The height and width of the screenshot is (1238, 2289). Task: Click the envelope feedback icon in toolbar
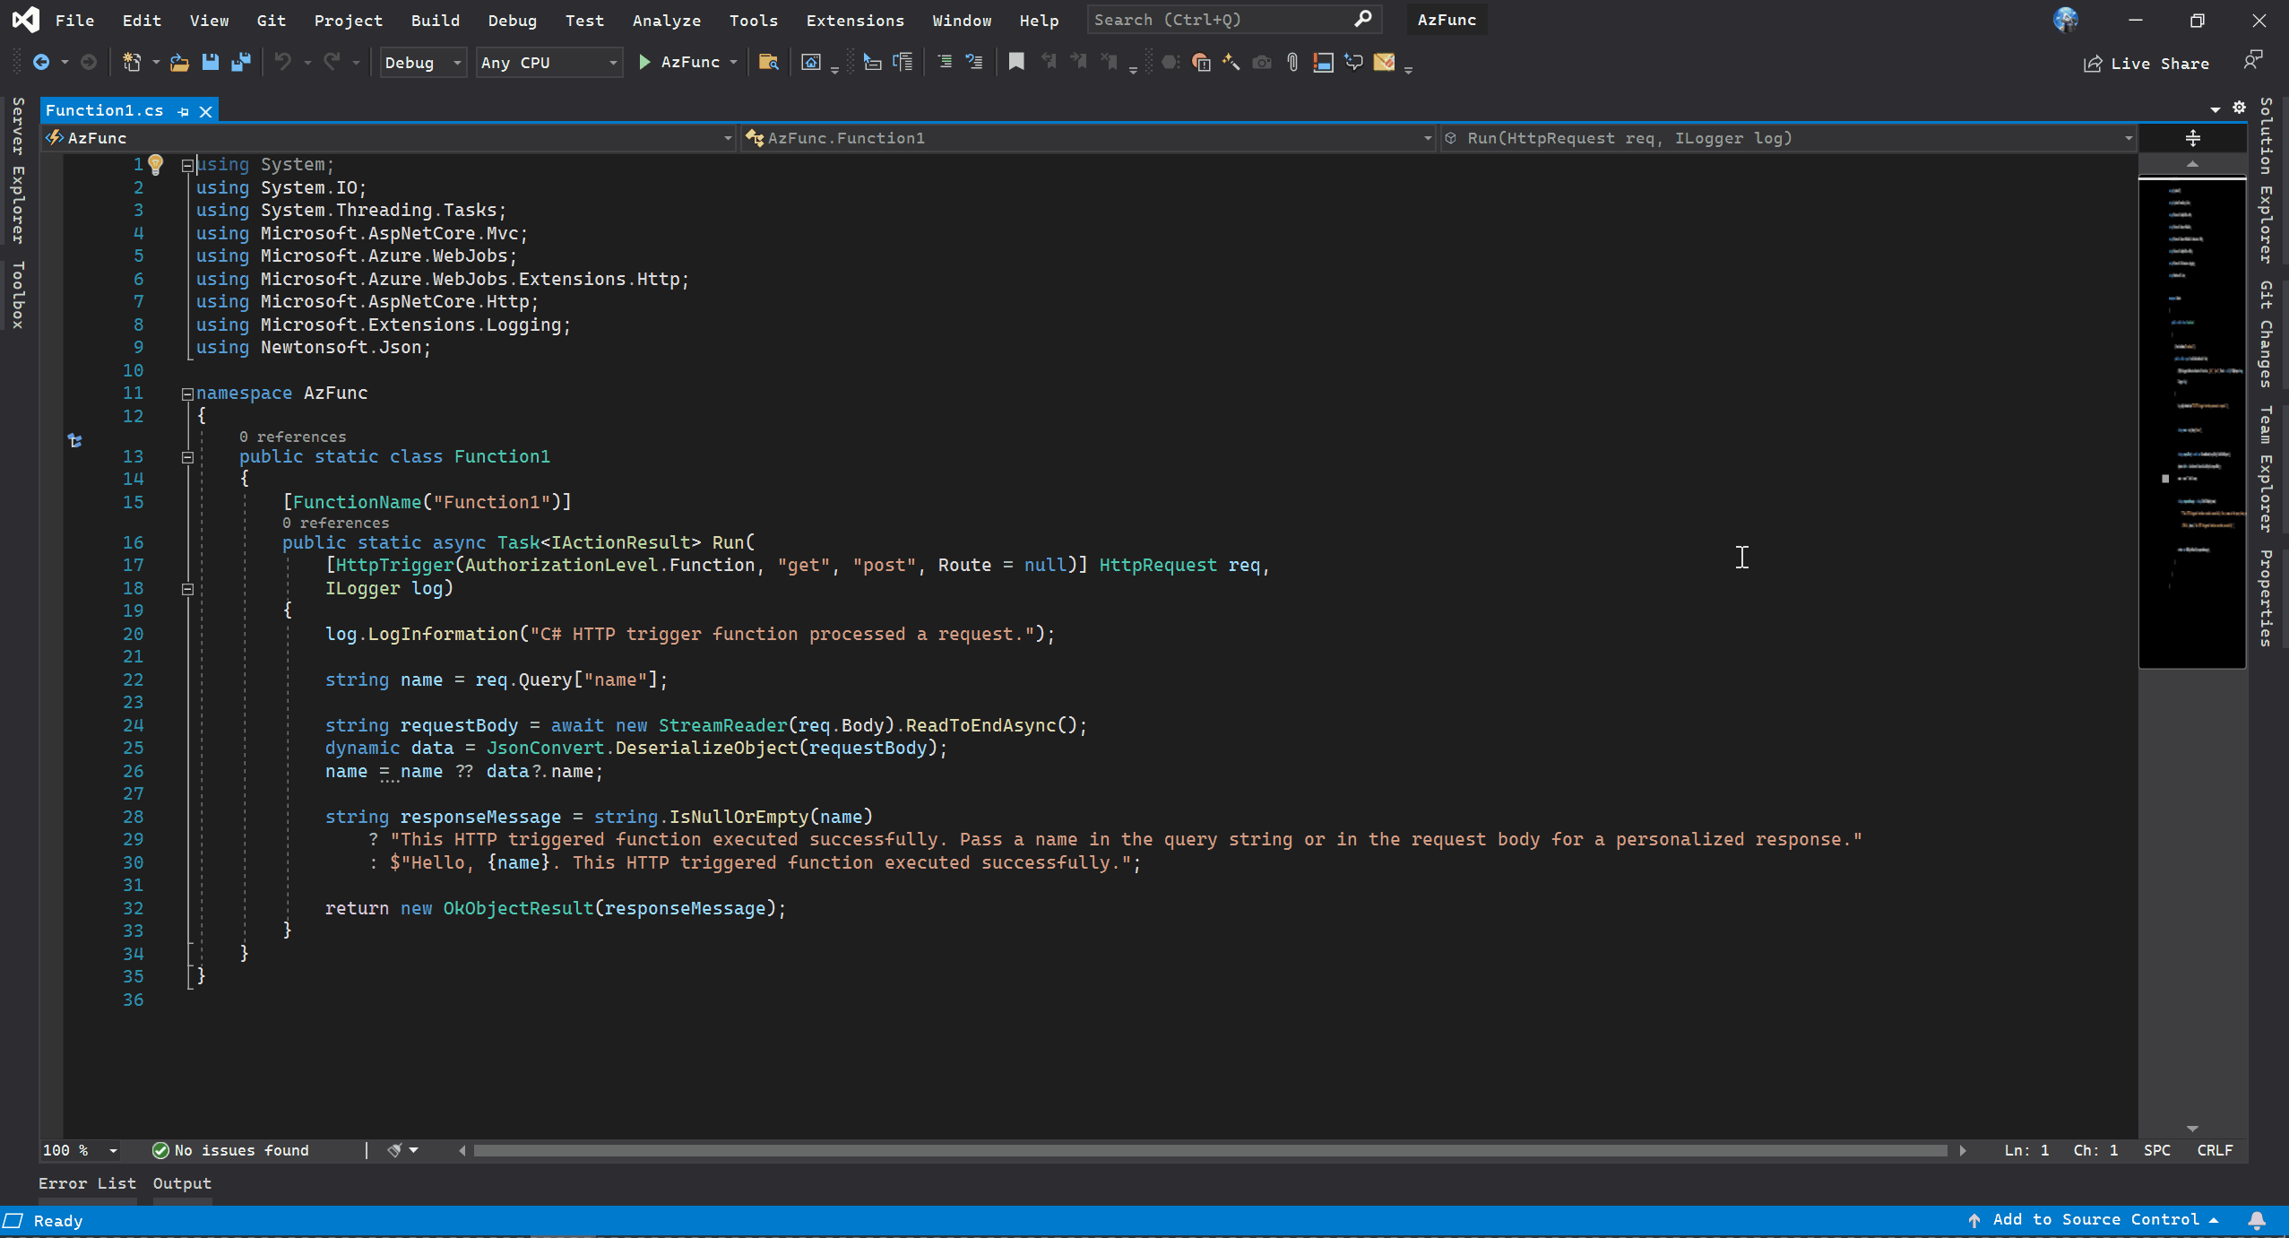pos(1384,62)
